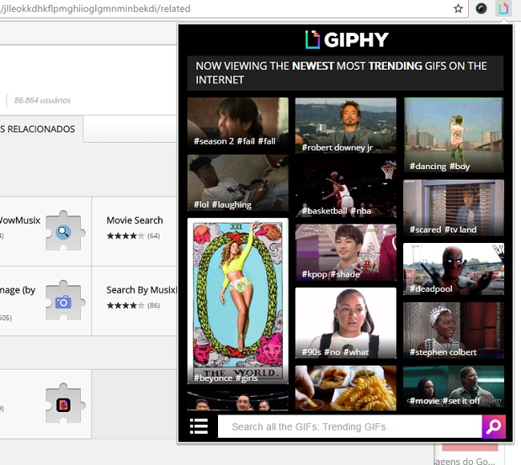
Task: Open the #kpop #shade GIF
Action: tap(345, 253)
